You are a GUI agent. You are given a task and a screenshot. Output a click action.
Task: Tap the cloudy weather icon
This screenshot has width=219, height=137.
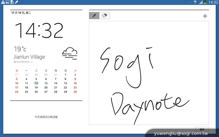click(69, 53)
